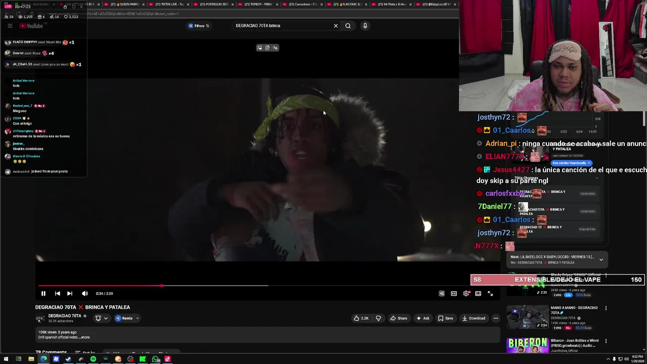Click the right page scrollbar down arrow

644,350
